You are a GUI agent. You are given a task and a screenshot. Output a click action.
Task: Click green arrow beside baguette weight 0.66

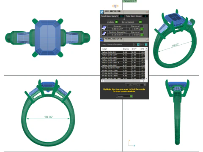(142, 35)
